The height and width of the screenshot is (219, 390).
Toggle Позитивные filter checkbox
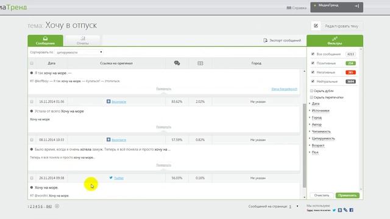pos(313,63)
